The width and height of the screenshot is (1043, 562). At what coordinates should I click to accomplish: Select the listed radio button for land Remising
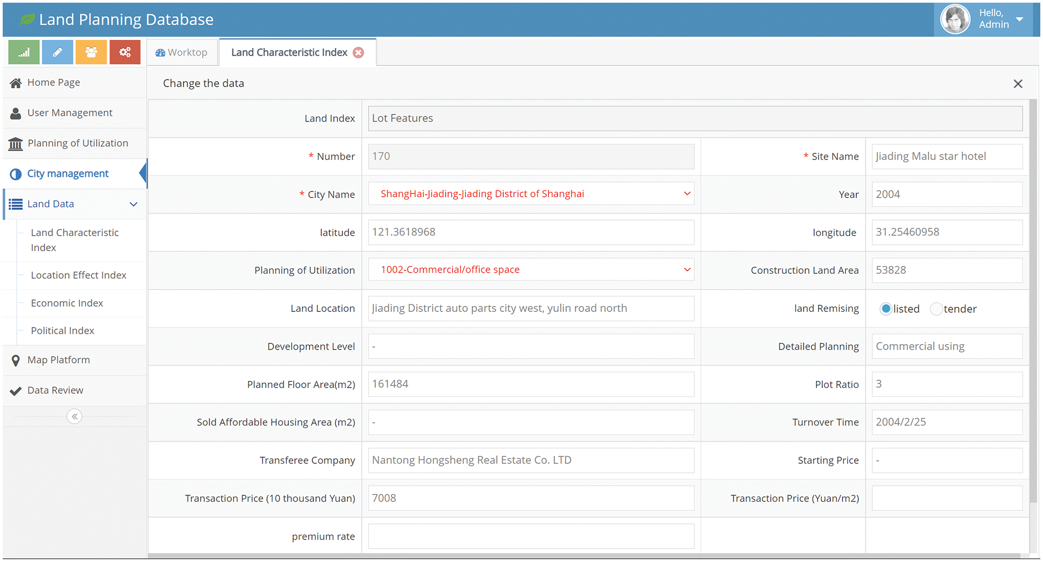click(886, 309)
